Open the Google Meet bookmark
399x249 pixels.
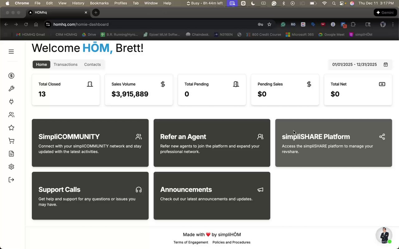(331, 35)
